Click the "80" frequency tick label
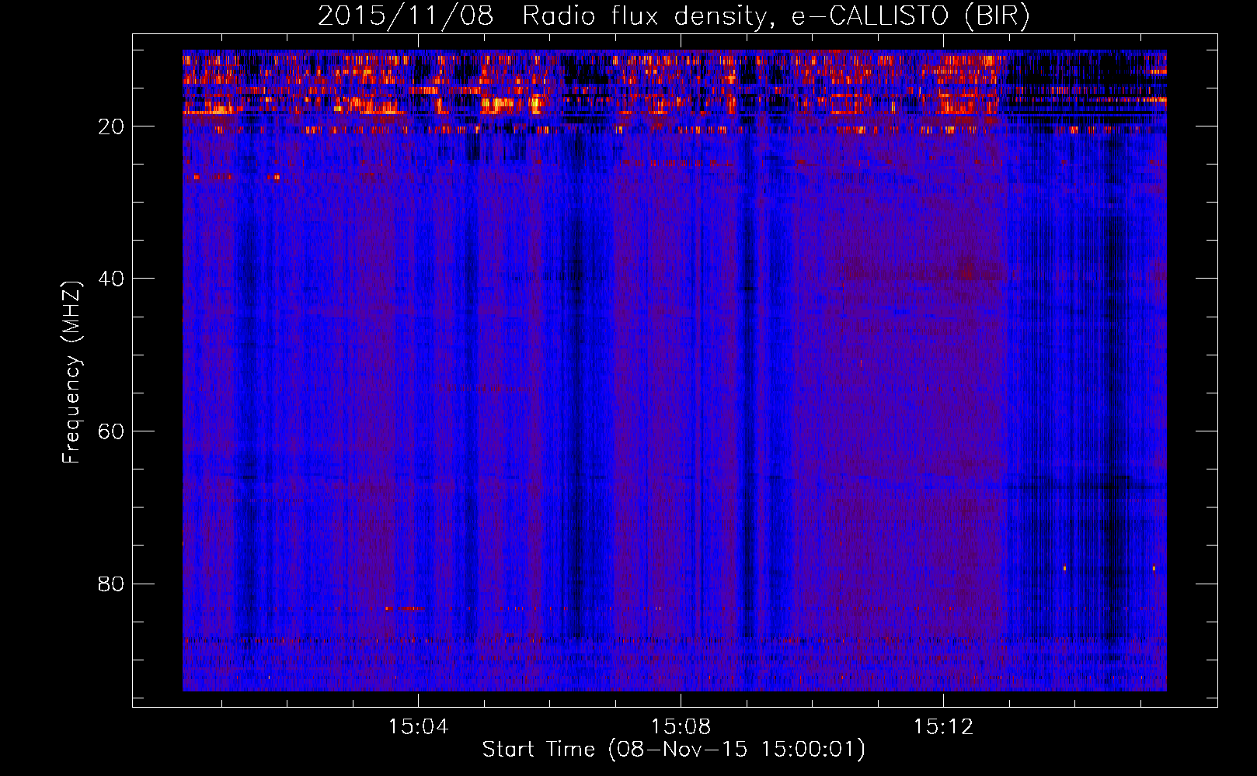Viewport: 1257px width, 776px height. pos(112,584)
